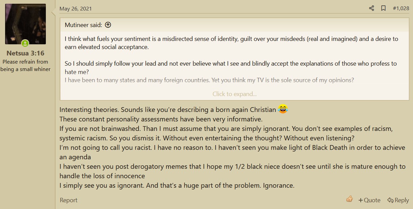This screenshot has height=209, width=413.
Task: Click the green online status indicator
Action: click(25, 43)
